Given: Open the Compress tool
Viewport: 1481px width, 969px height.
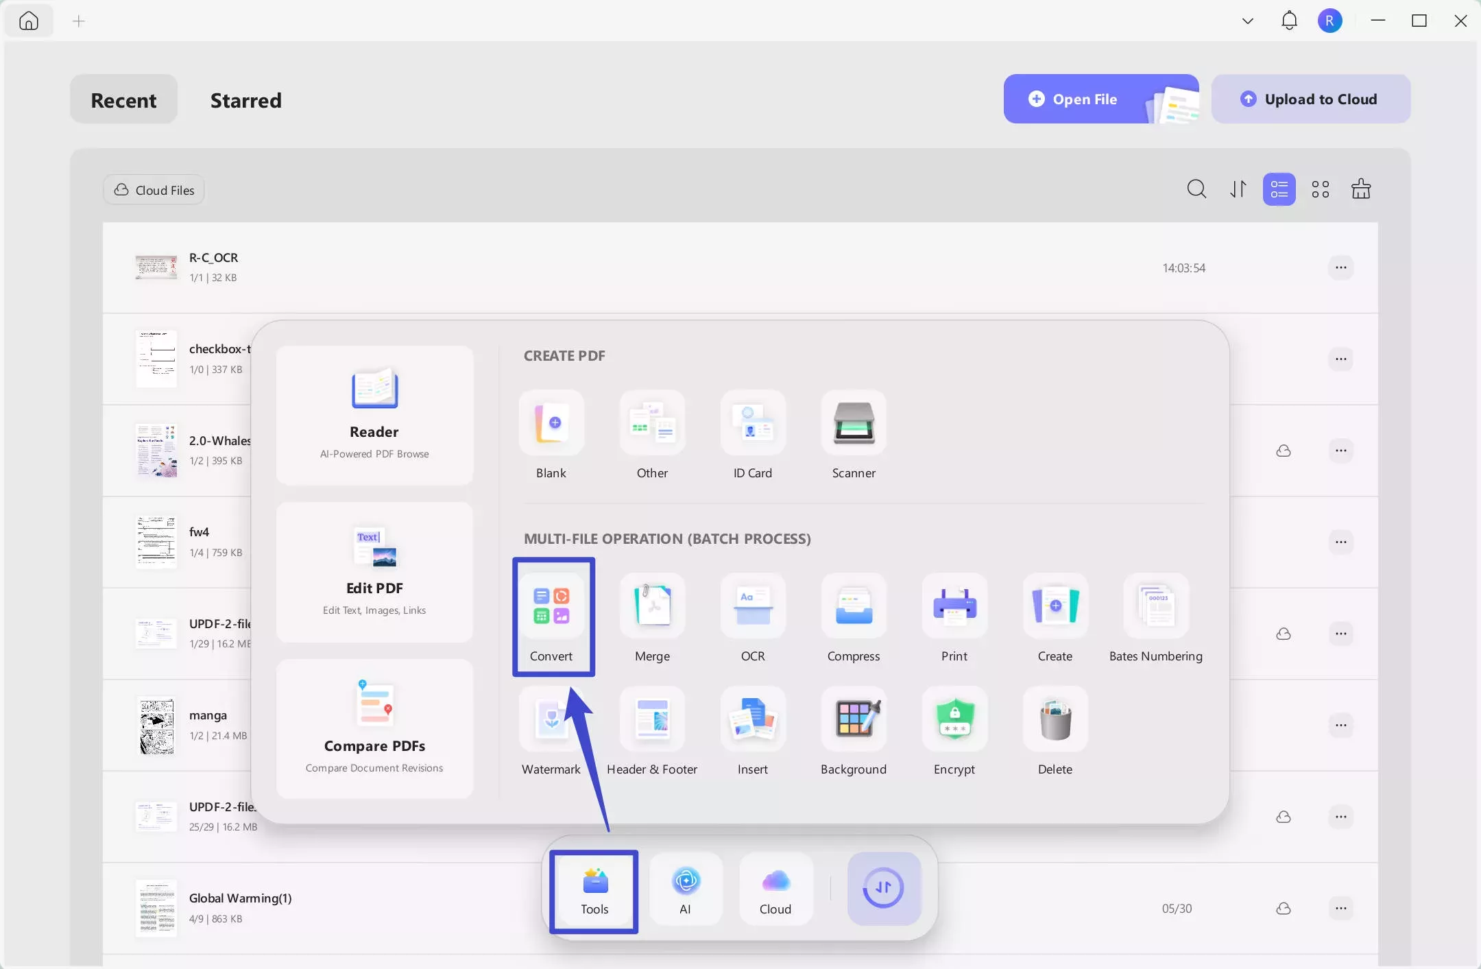Looking at the screenshot, I should pos(854,608).
